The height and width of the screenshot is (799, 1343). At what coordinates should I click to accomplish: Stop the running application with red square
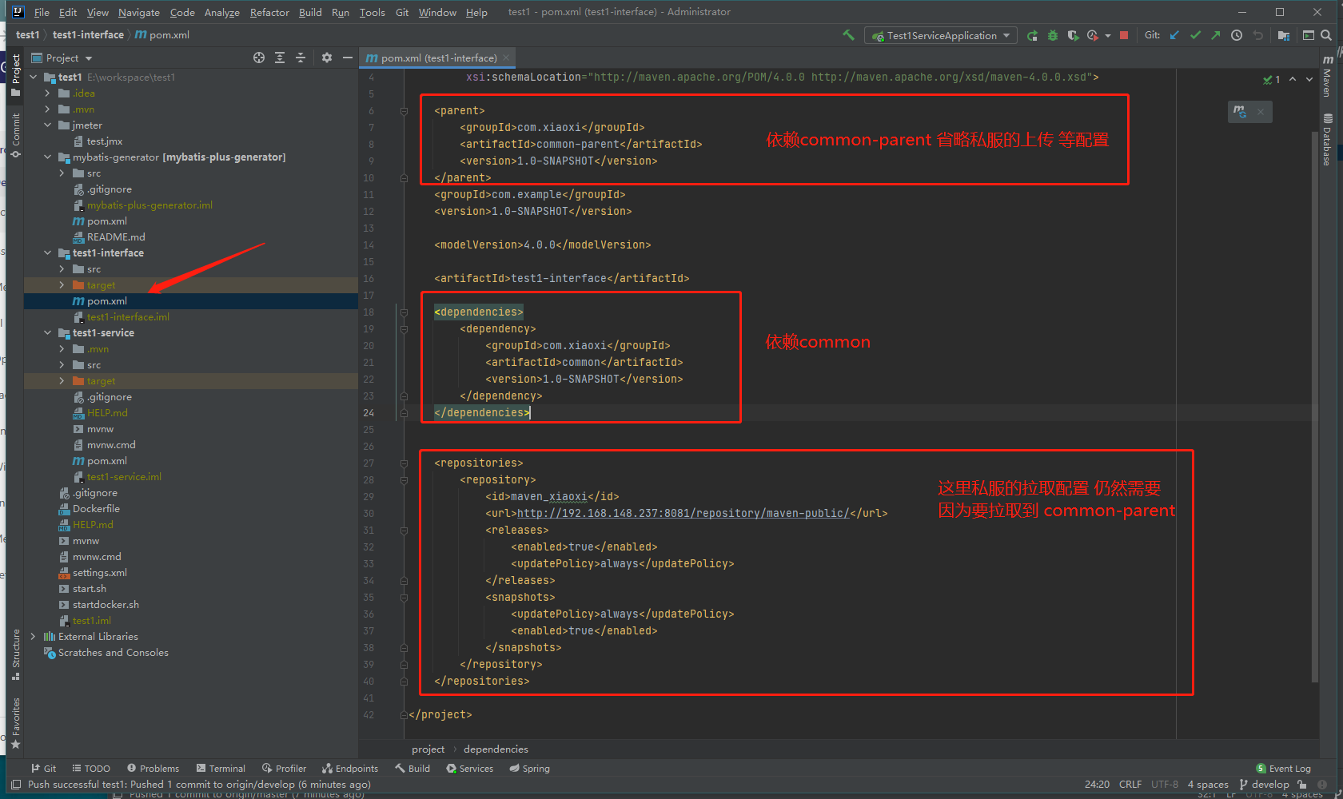click(x=1124, y=35)
